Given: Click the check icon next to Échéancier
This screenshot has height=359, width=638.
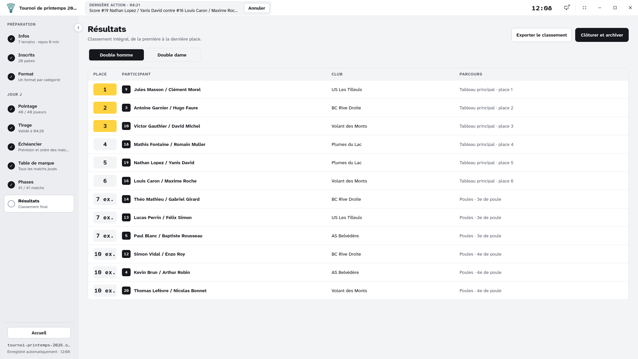Looking at the screenshot, I should coord(11,147).
